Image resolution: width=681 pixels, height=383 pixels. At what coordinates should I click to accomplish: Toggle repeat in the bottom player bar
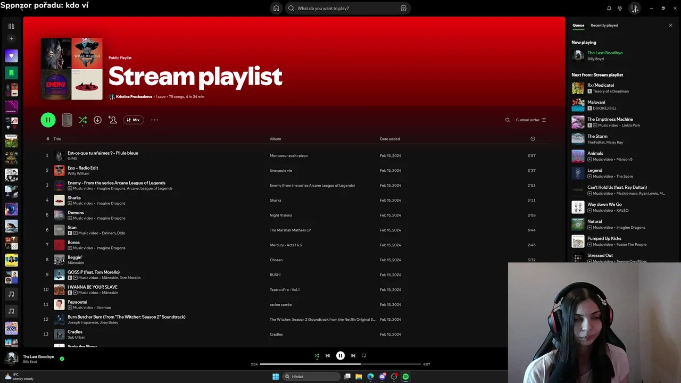pos(364,356)
